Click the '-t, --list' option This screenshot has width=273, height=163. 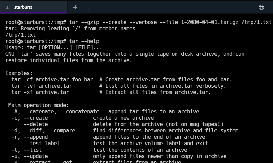click(27, 150)
